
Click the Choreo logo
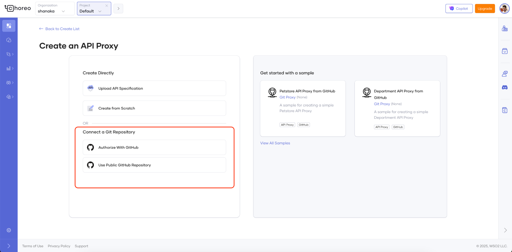[x=18, y=8]
